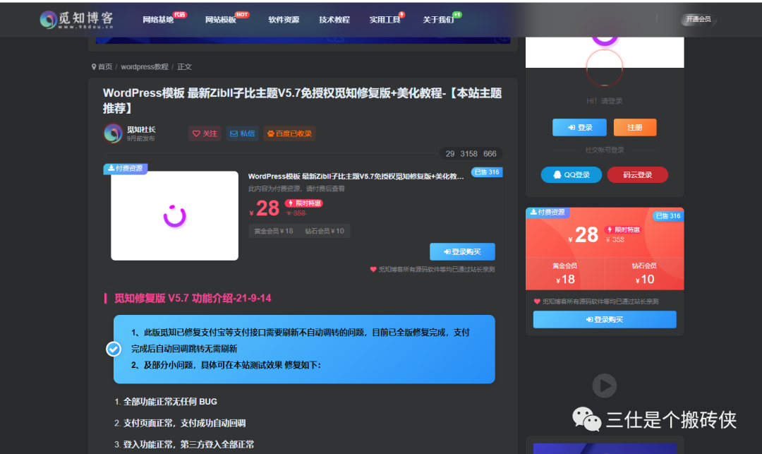The height and width of the screenshot is (454, 762).
Task: Click the lightning icon on 限时特惠 badge
Action: tap(289, 204)
